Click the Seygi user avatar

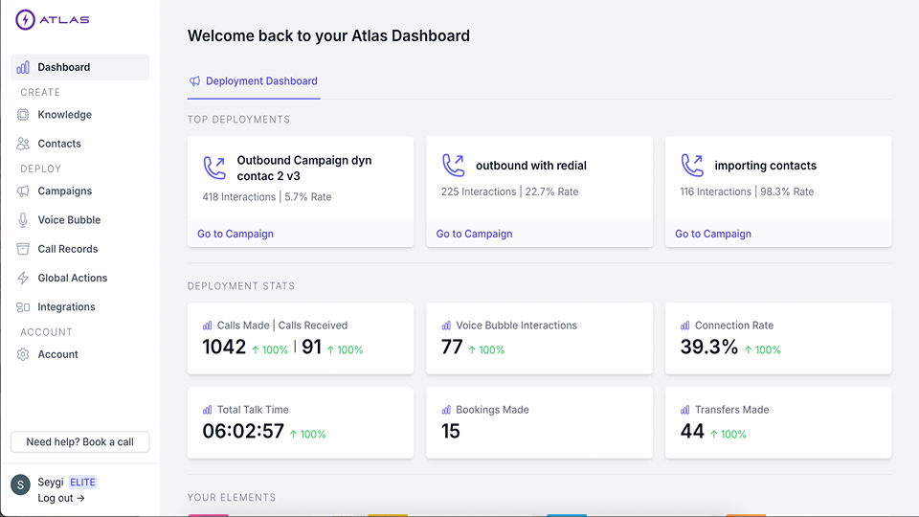(20, 484)
